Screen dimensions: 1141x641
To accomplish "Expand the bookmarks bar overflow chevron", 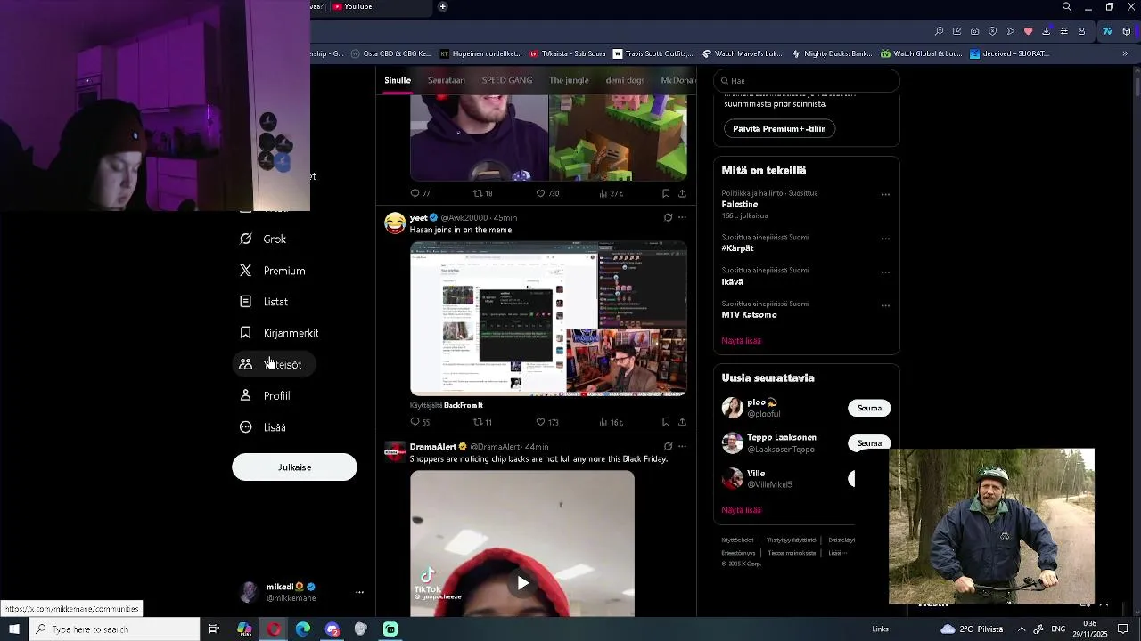I will pyautogui.click(x=1125, y=53).
